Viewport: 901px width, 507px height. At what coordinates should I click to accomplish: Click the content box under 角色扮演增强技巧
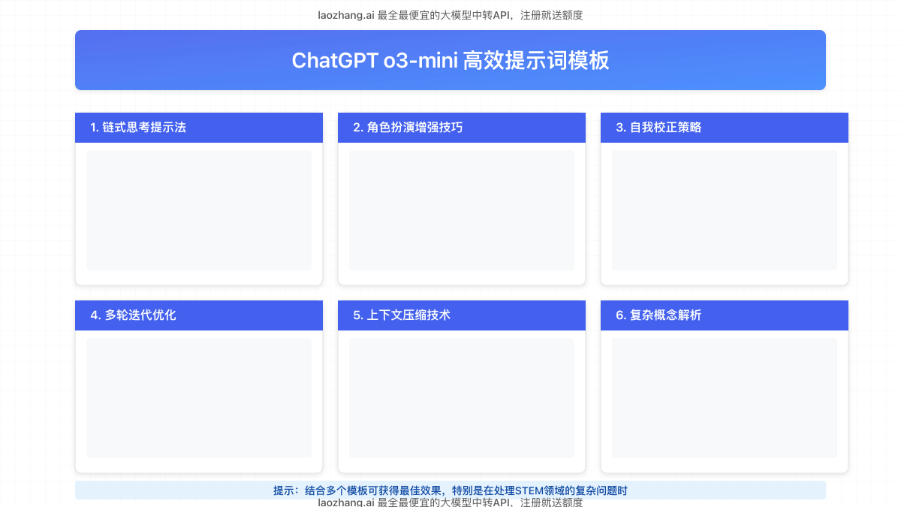tap(462, 210)
